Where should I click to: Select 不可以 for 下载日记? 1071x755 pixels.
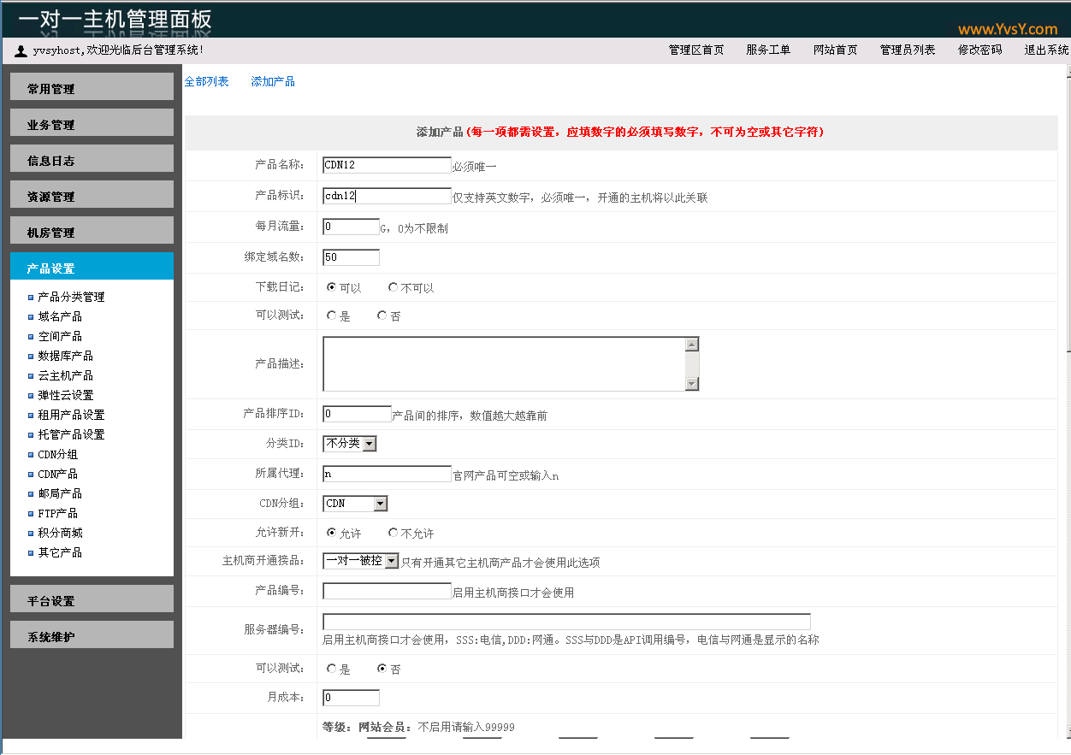tap(393, 287)
